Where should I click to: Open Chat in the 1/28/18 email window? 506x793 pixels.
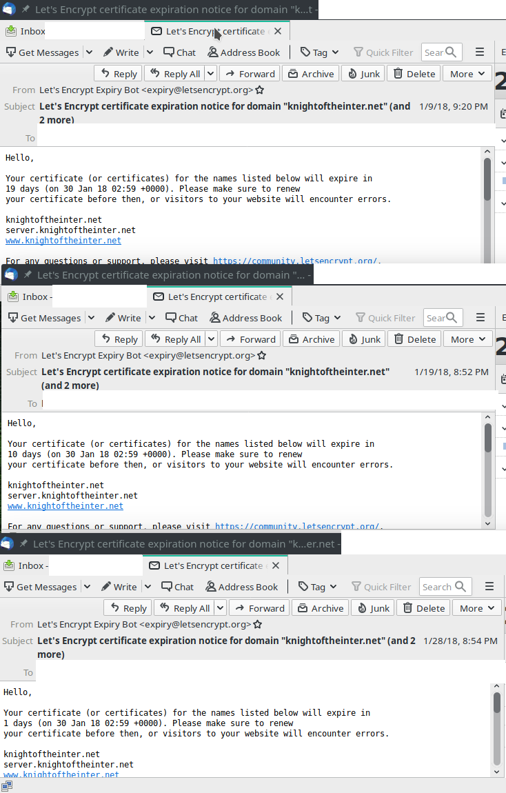coord(177,587)
